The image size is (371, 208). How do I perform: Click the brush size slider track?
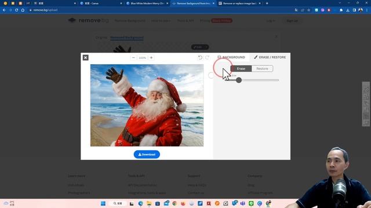(252, 80)
